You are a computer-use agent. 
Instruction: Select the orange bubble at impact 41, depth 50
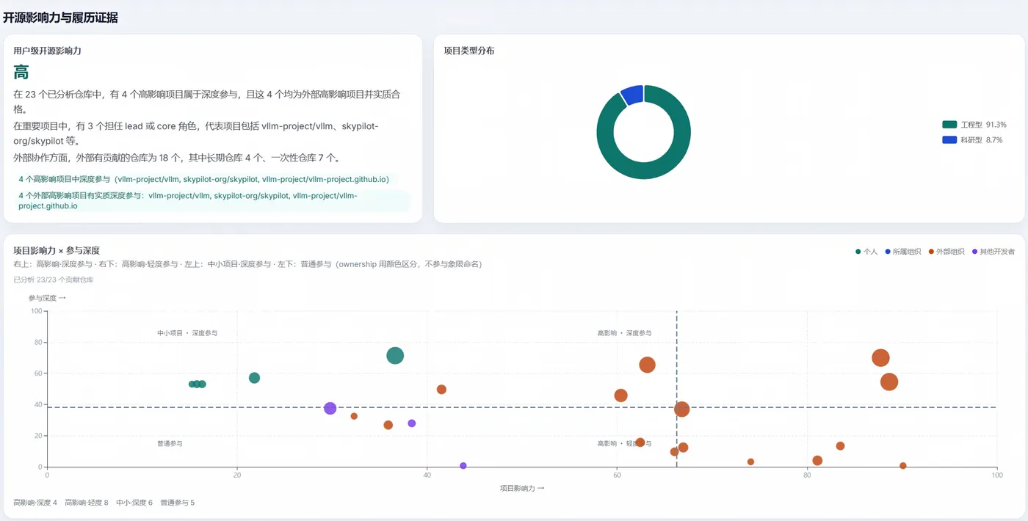tap(441, 390)
